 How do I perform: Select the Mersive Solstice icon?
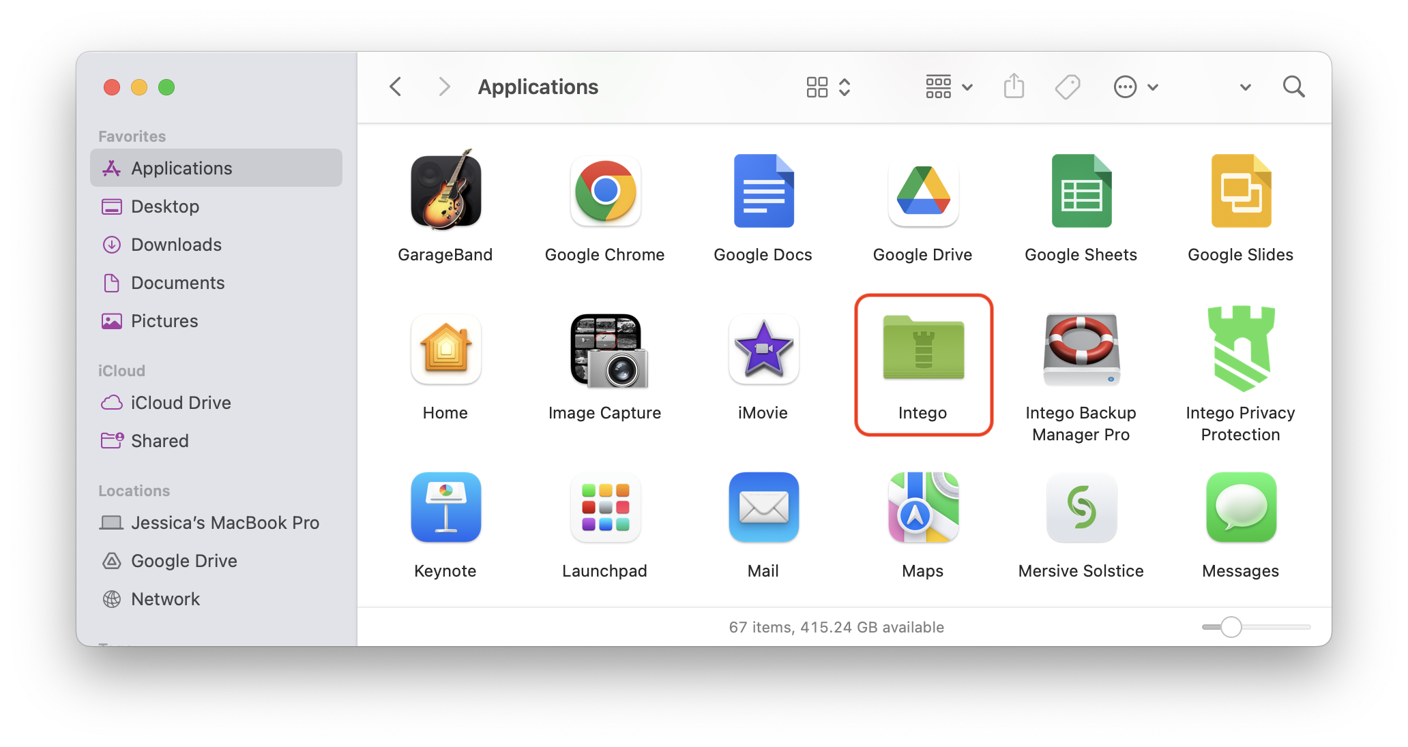[x=1081, y=507]
